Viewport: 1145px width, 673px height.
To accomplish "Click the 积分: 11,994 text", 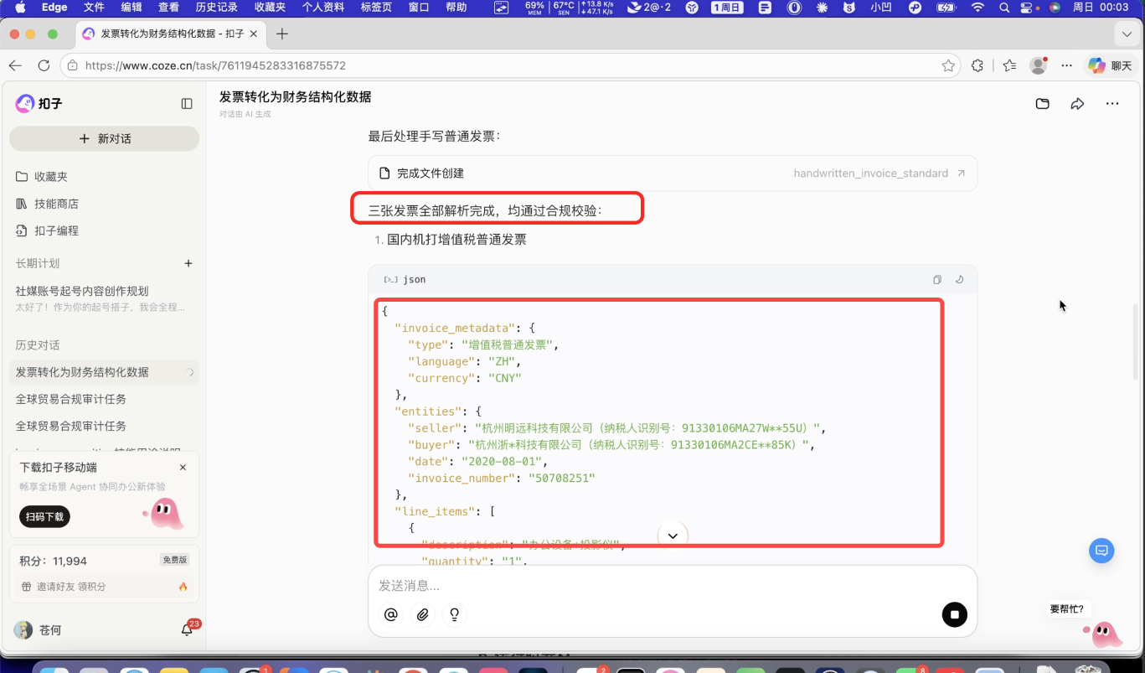I will 53,561.
